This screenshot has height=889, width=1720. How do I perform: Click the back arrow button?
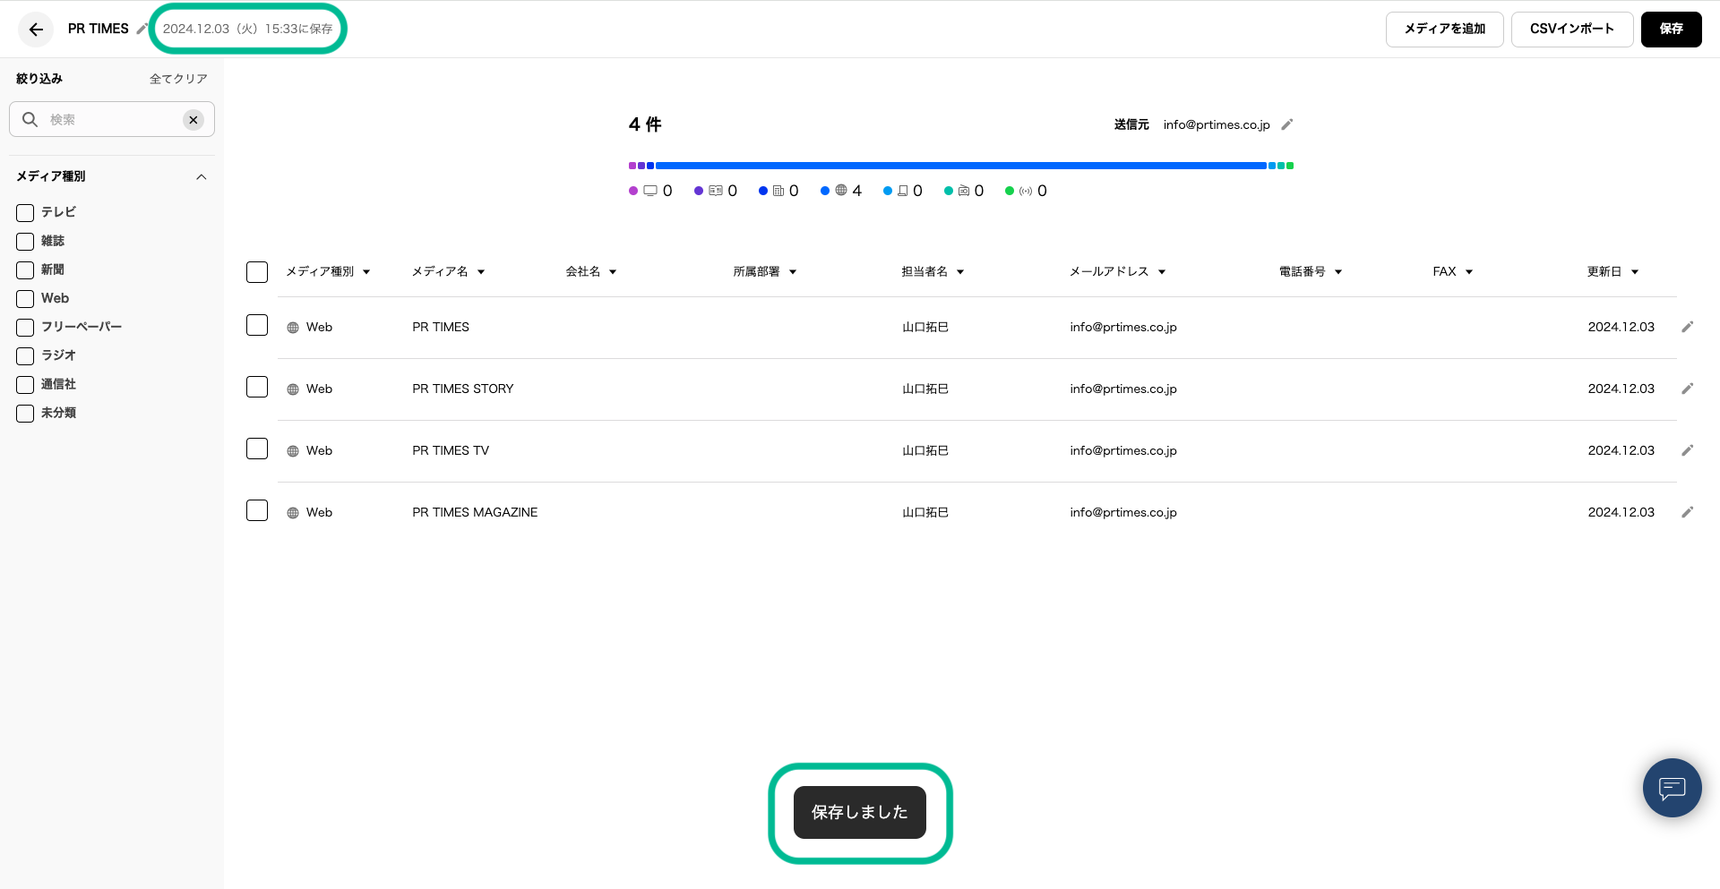36,30
